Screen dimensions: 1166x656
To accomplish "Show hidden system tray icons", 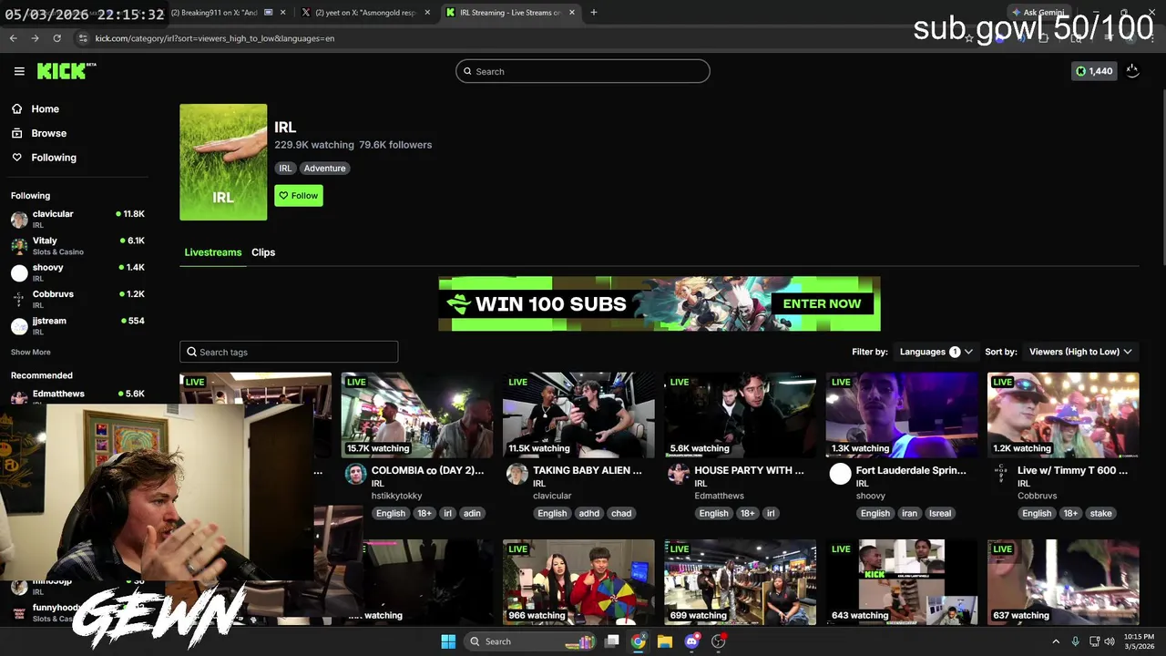I will click(1056, 641).
